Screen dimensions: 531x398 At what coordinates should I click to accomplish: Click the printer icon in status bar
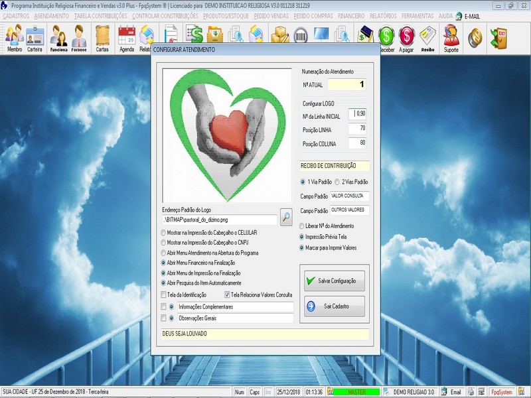click(471, 392)
